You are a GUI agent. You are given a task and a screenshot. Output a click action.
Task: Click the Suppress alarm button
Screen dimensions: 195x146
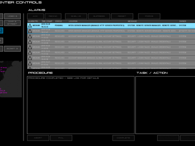pos(99,16)
